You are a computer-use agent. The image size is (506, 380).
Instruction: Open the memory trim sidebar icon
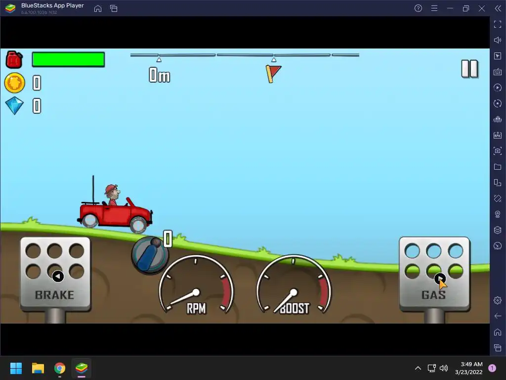pos(498,119)
